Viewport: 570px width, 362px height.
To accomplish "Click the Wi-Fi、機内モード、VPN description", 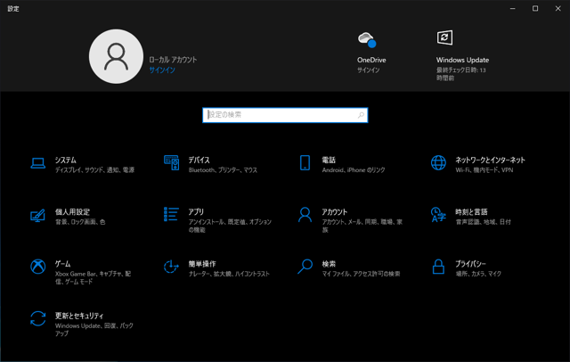I will 484,170.
